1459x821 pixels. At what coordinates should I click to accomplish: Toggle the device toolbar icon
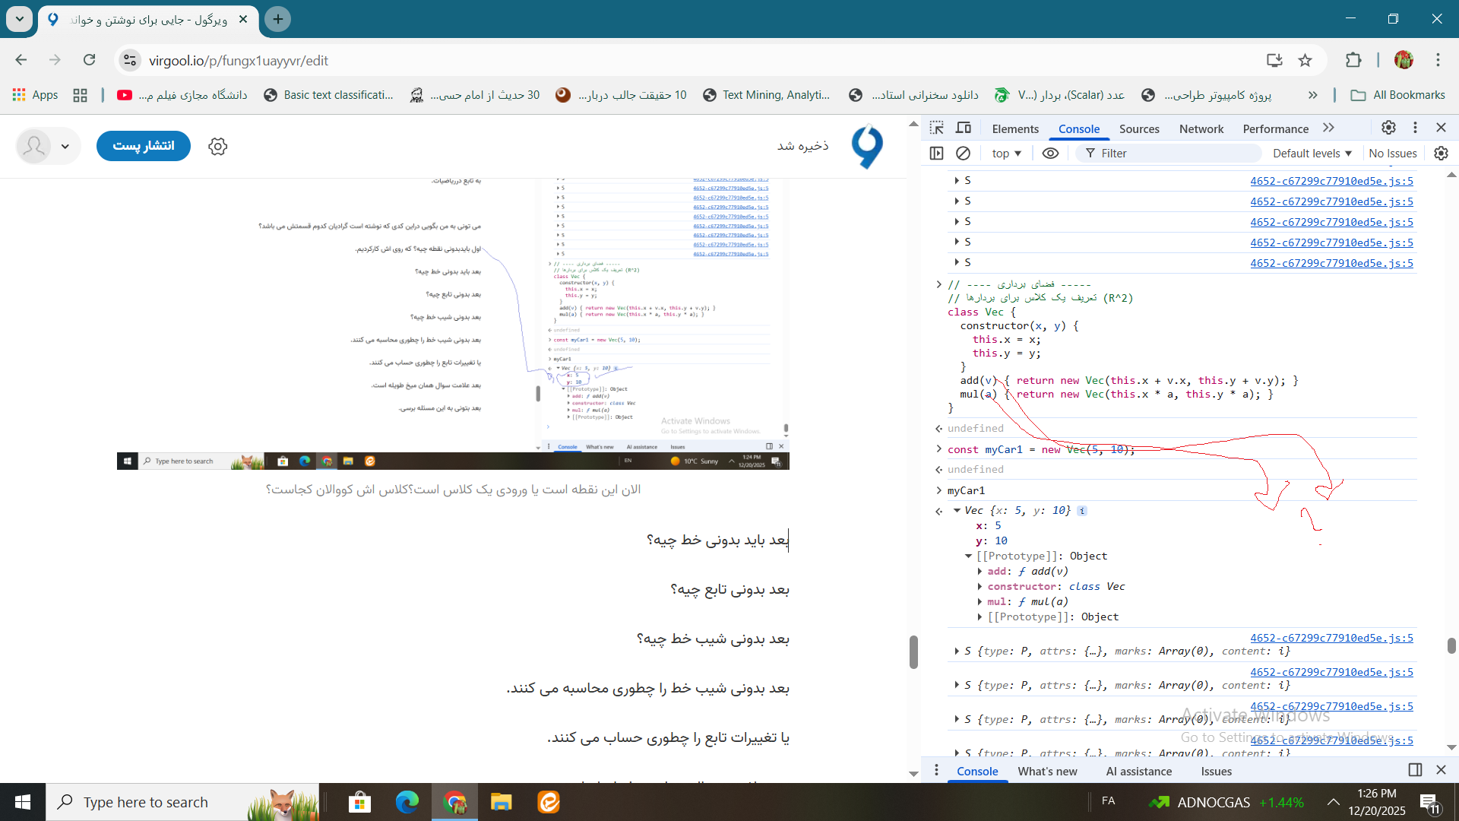point(964,128)
